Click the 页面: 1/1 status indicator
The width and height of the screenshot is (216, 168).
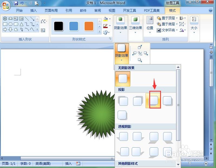[9, 164]
